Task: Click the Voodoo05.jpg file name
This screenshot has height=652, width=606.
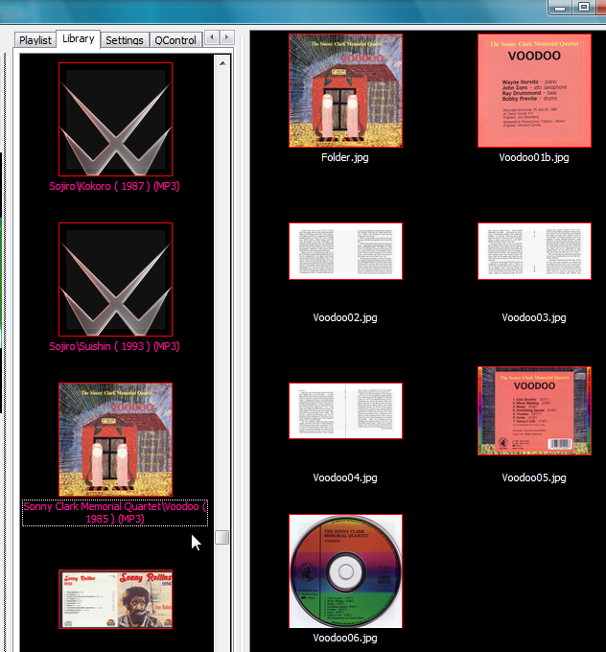Action: click(x=534, y=477)
